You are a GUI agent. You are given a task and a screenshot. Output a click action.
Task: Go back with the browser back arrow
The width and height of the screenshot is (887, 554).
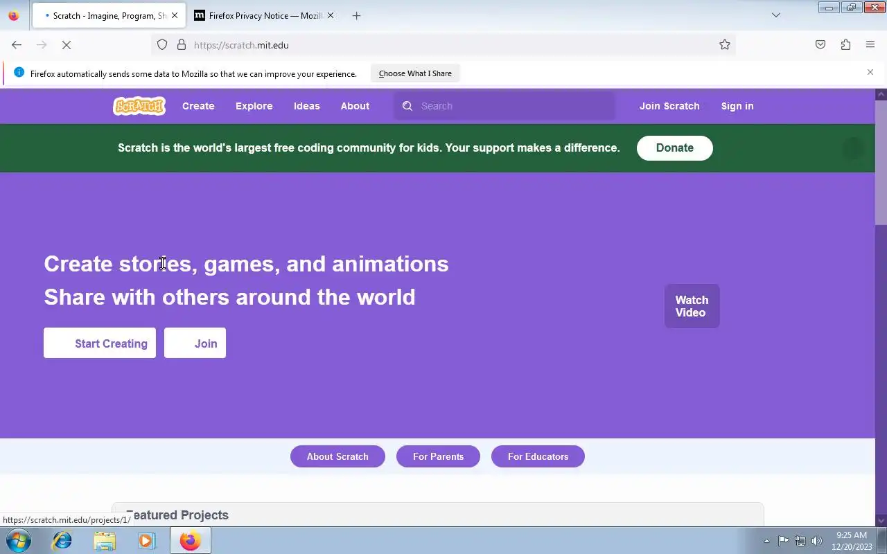(17, 45)
